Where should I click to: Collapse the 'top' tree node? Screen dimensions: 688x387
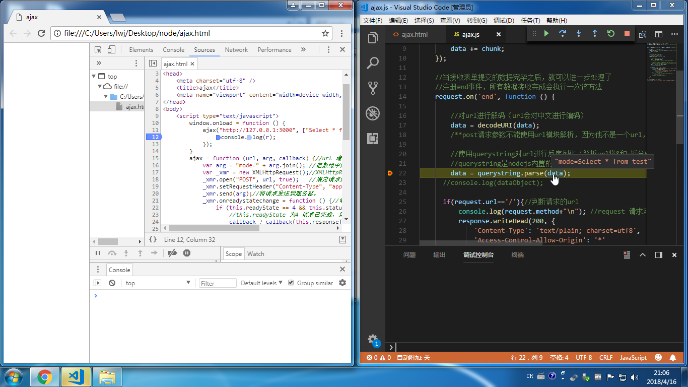pos(94,77)
